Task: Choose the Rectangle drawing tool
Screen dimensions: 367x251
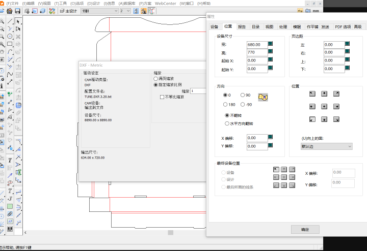Action: pos(10,44)
